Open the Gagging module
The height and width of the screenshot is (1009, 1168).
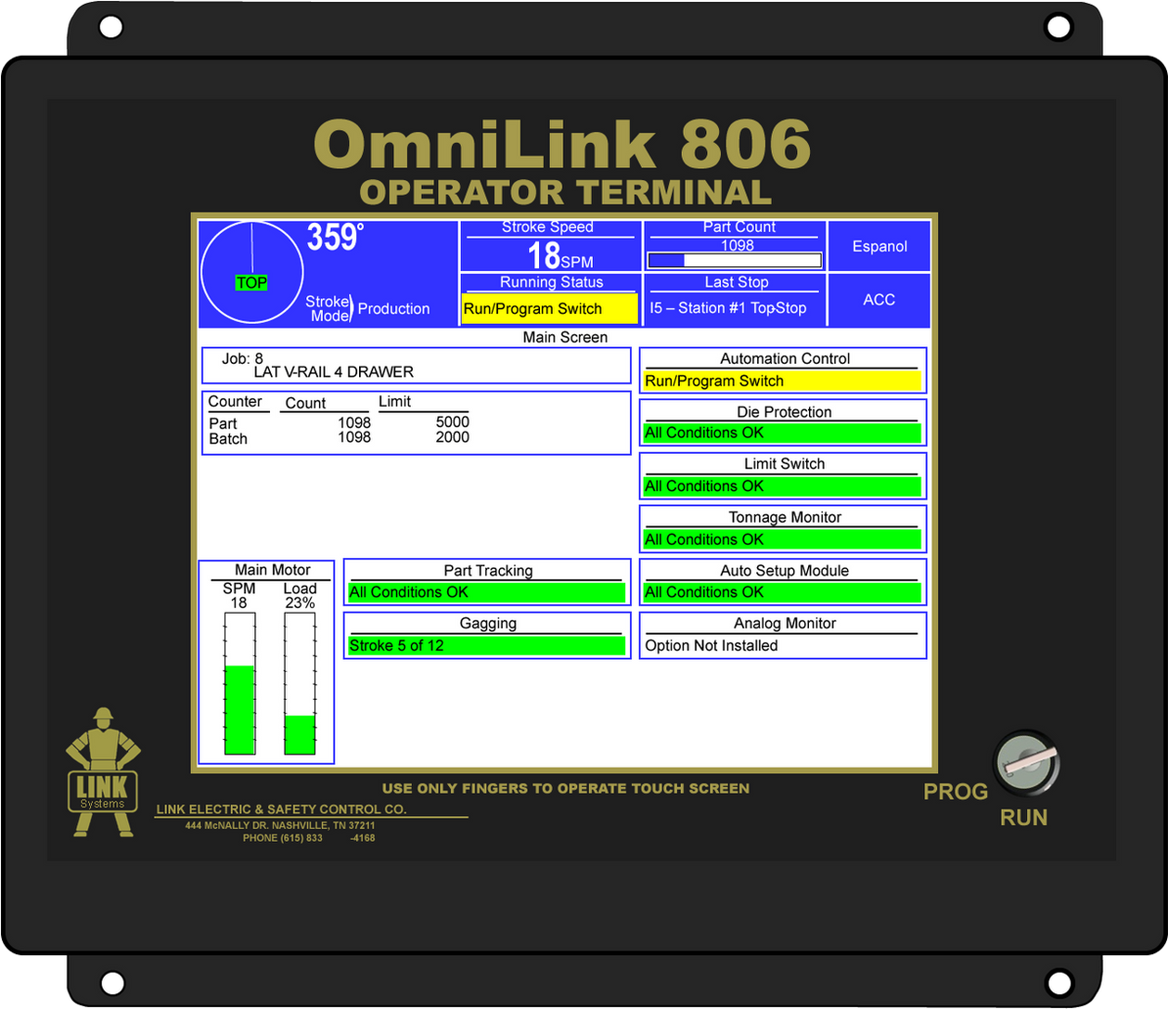[487, 635]
